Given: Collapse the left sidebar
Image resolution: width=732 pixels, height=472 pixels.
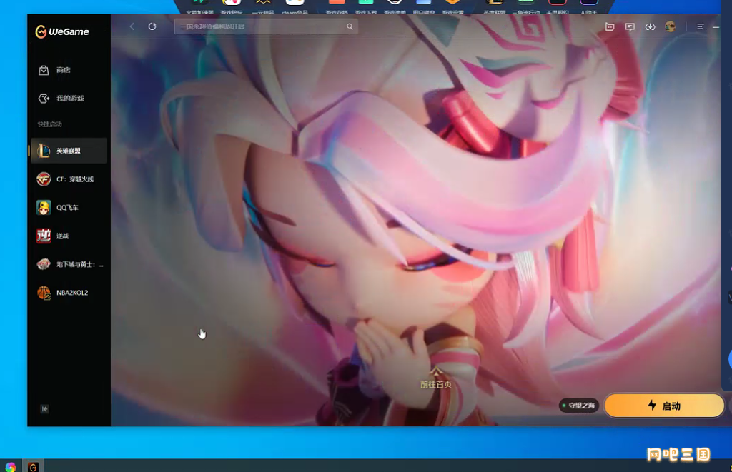Looking at the screenshot, I should coord(45,409).
